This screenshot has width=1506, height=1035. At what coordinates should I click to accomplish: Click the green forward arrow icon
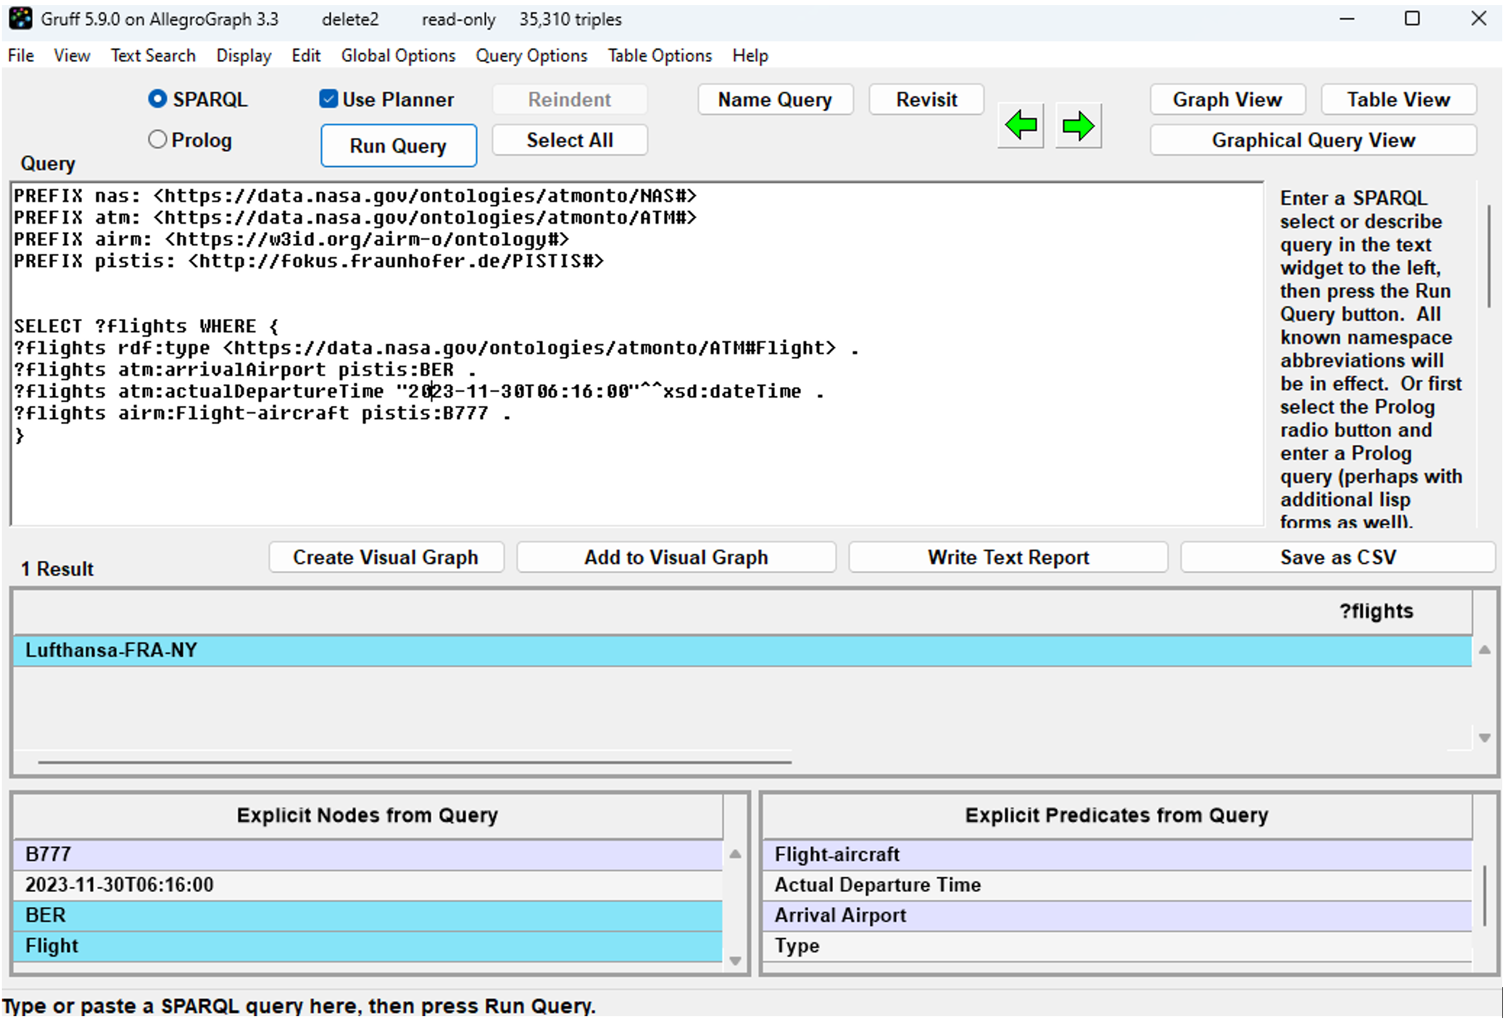click(1078, 125)
